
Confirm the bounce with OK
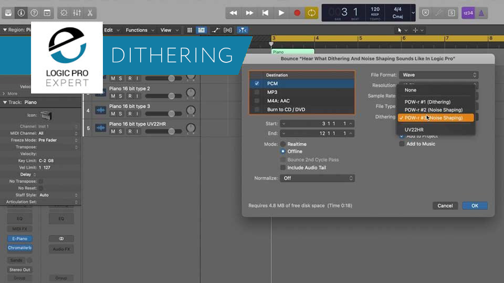(475, 205)
